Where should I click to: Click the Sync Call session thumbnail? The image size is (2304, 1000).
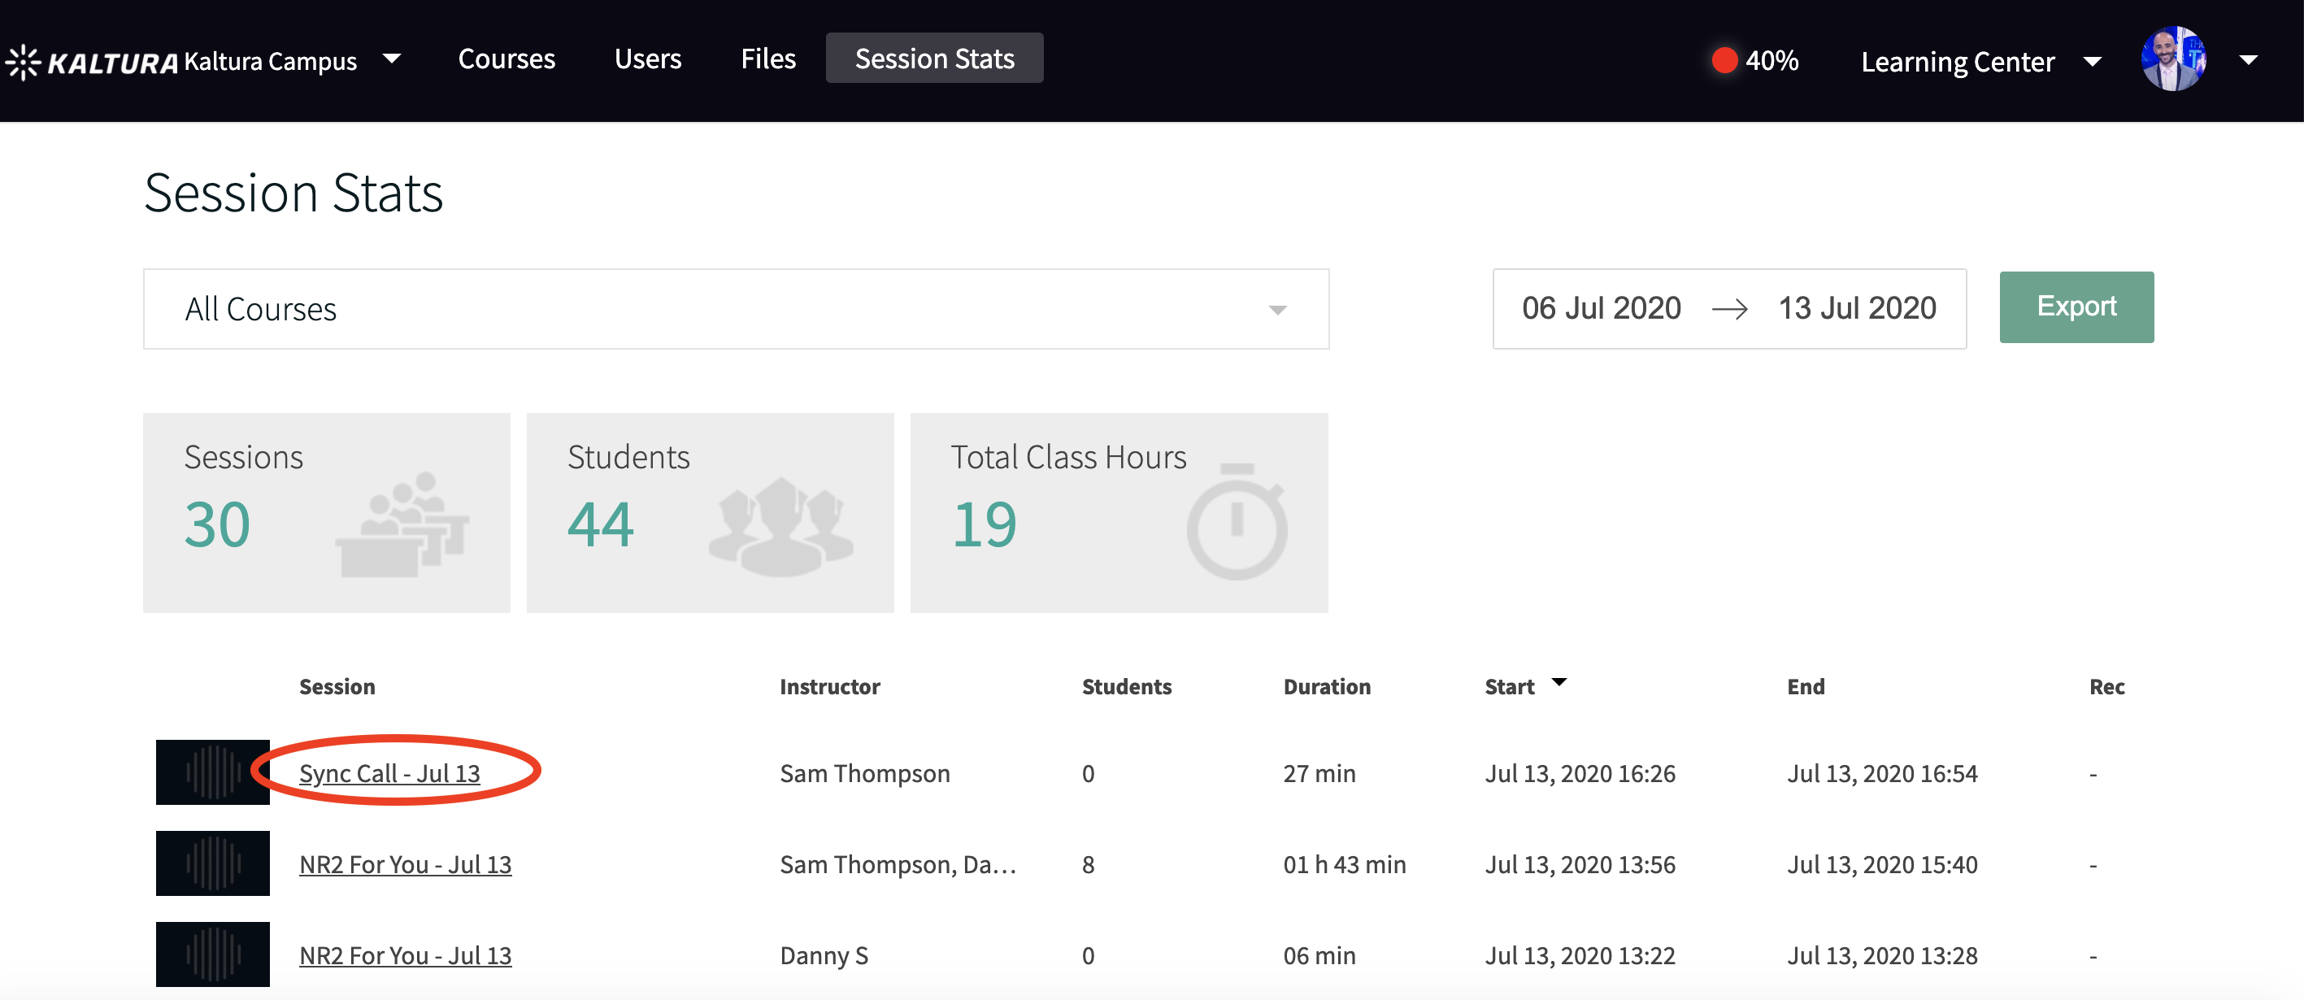tap(213, 772)
